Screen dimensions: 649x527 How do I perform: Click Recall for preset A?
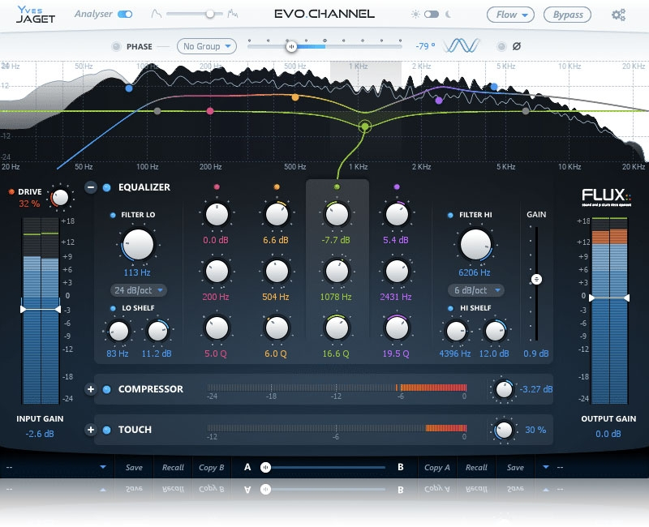pos(173,468)
